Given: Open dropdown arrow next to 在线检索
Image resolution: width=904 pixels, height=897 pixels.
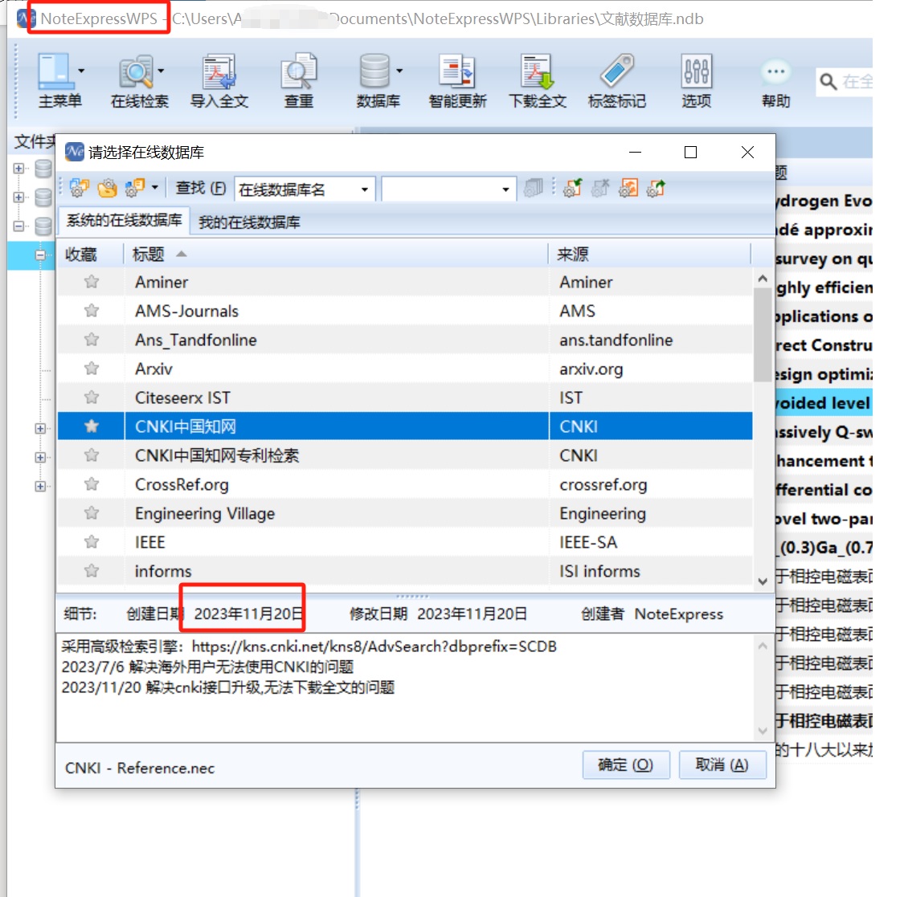Looking at the screenshot, I should [x=161, y=71].
